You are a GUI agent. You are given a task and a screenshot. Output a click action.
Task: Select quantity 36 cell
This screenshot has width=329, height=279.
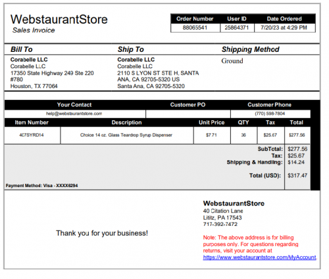pyautogui.click(x=243, y=135)
